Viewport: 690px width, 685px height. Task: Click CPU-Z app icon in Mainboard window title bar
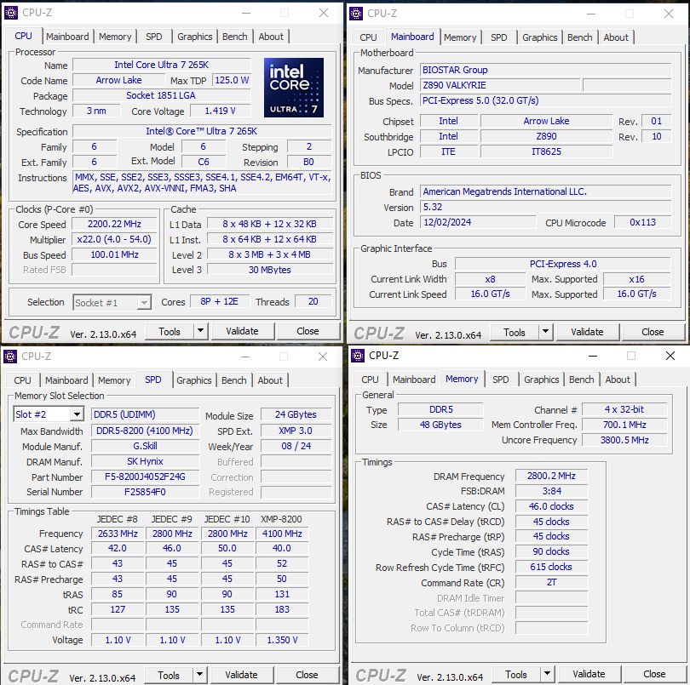[x=357, y=14]
